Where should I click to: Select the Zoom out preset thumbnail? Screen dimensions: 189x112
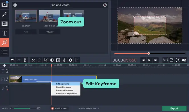(x=50, y=16)
